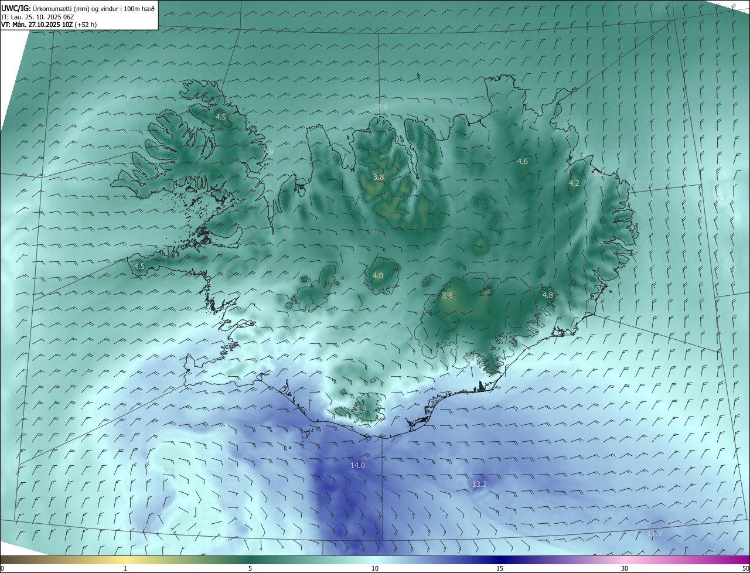Click the 3.8 value label on the map
The image size is (750, 573).
(x=379, y=177)
